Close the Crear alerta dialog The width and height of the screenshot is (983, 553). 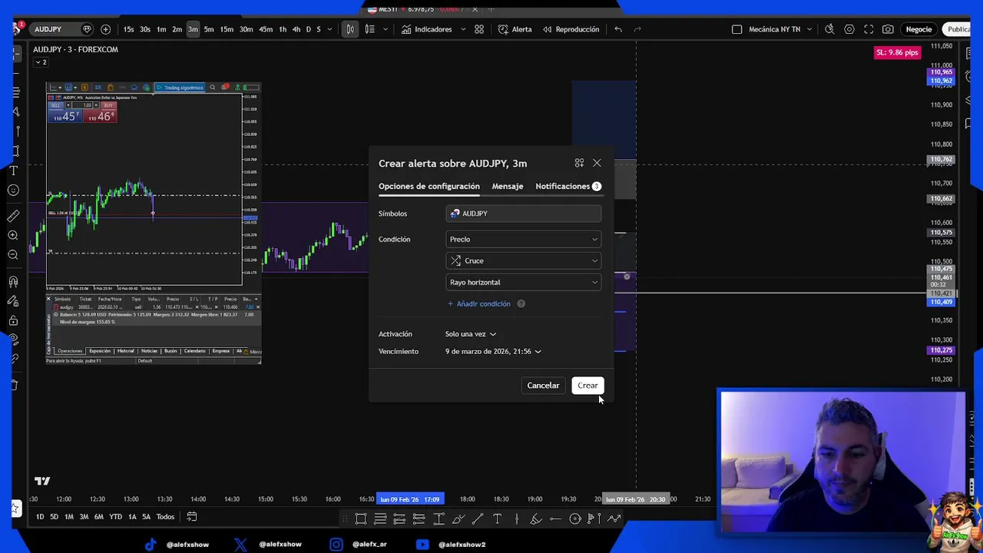597,163
